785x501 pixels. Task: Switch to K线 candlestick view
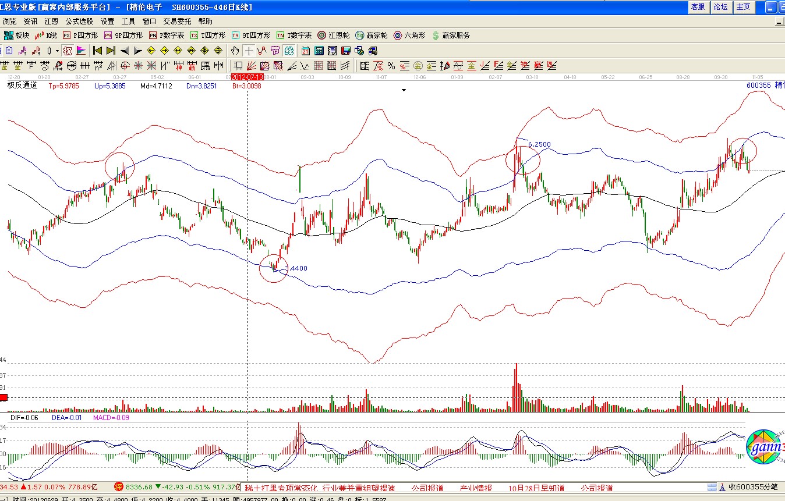(x=46, y=35)
